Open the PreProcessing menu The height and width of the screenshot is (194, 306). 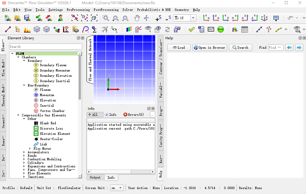pos(78,10)
